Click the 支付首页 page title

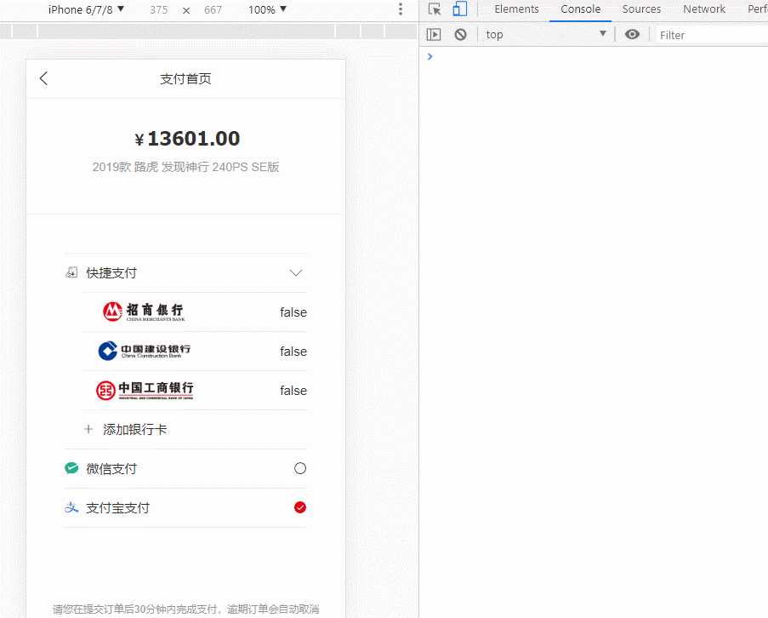pos(185,79)
